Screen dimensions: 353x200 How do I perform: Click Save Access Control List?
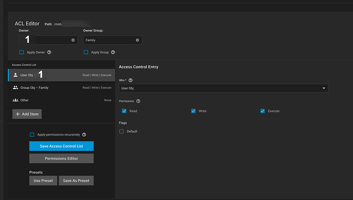[x=61, y=146]
